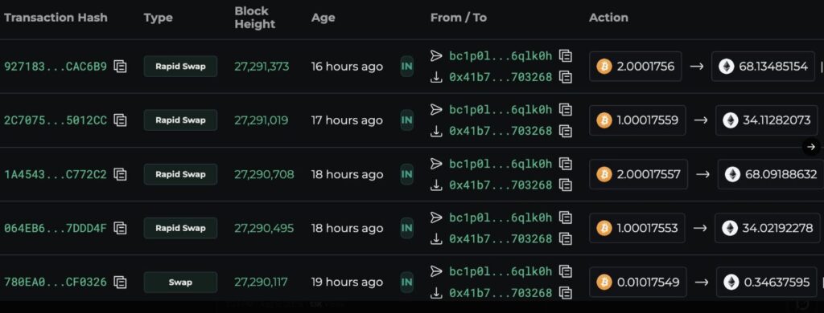The width and height of the screenshot is (824, 313).
Task: Click the 34.11282073 ETH amount chip
Action: (767, 120)
